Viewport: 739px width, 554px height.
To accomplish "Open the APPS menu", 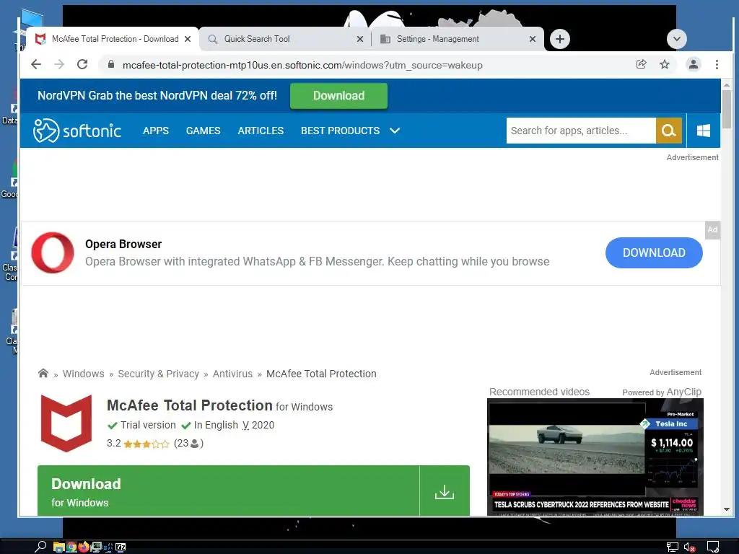I will pyautogui.click(x=156, y=131).
